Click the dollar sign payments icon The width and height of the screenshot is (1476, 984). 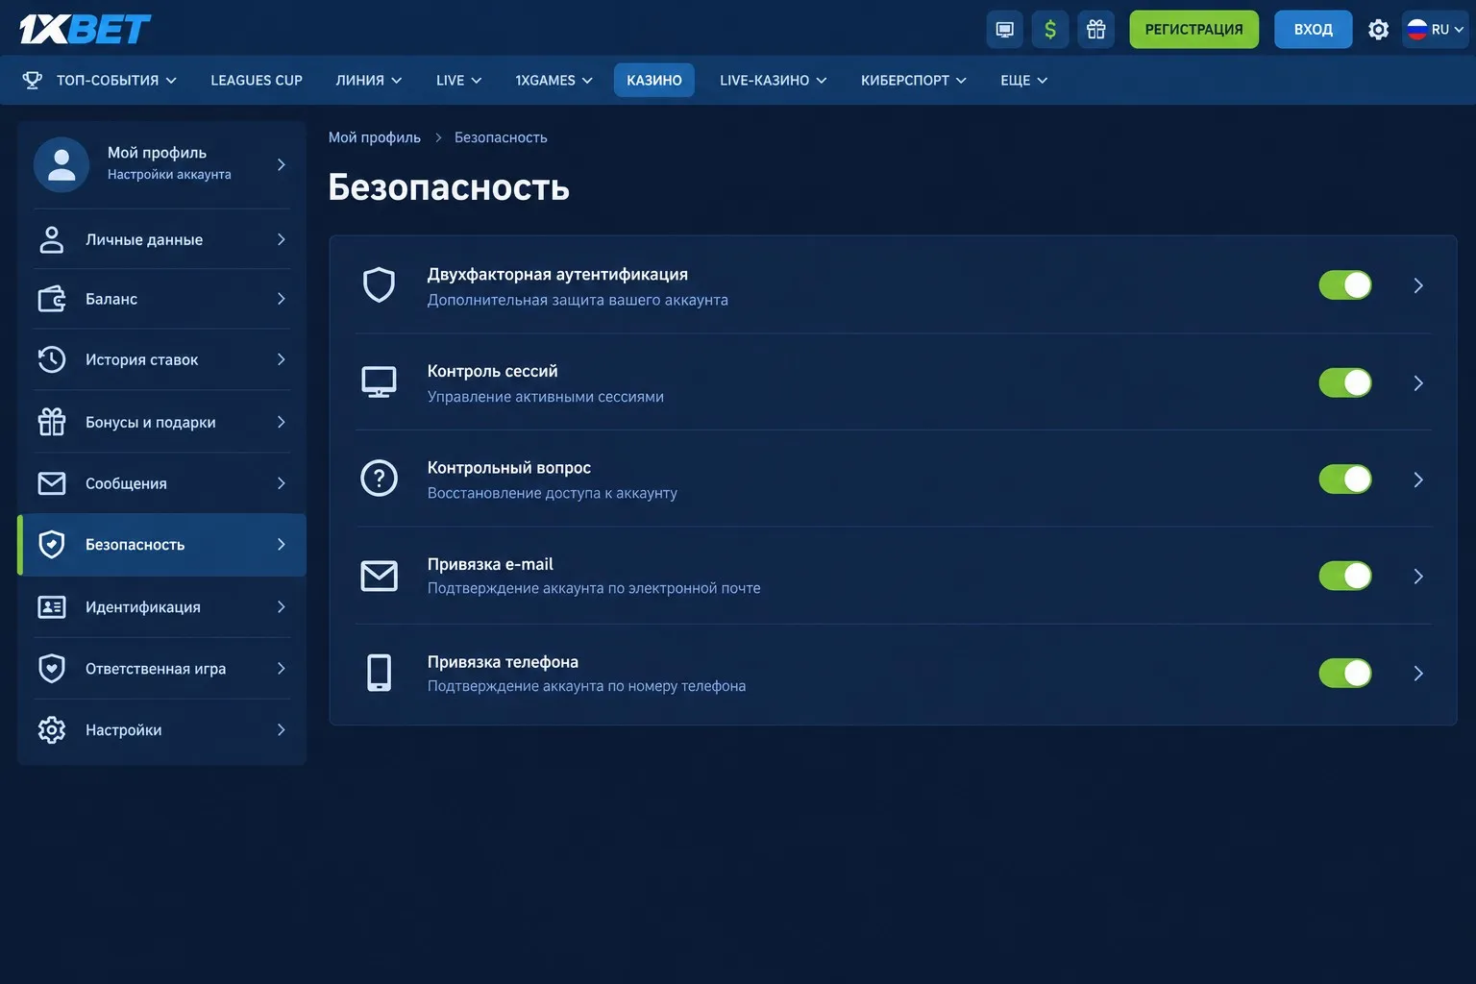click(1050, 30)
